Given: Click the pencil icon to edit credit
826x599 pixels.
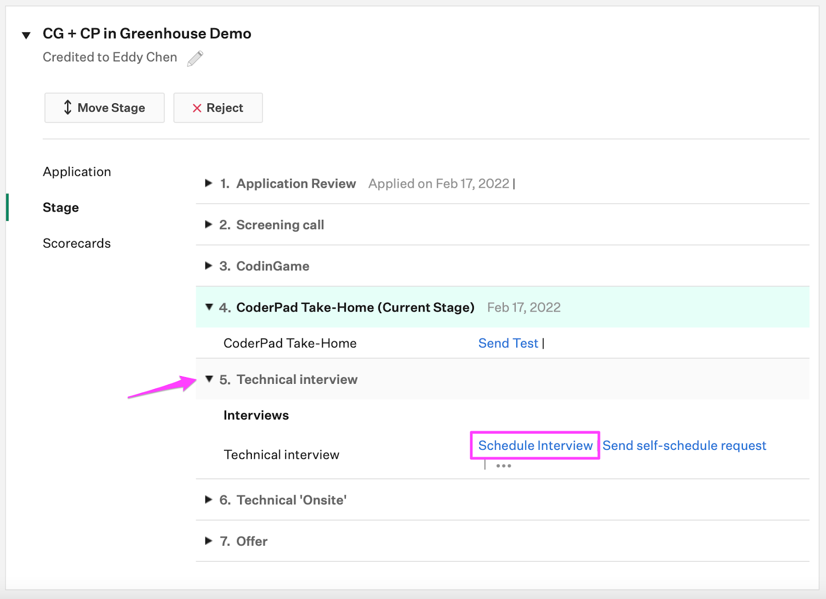Looking at the screenshot, I should [x=195, y=58].
